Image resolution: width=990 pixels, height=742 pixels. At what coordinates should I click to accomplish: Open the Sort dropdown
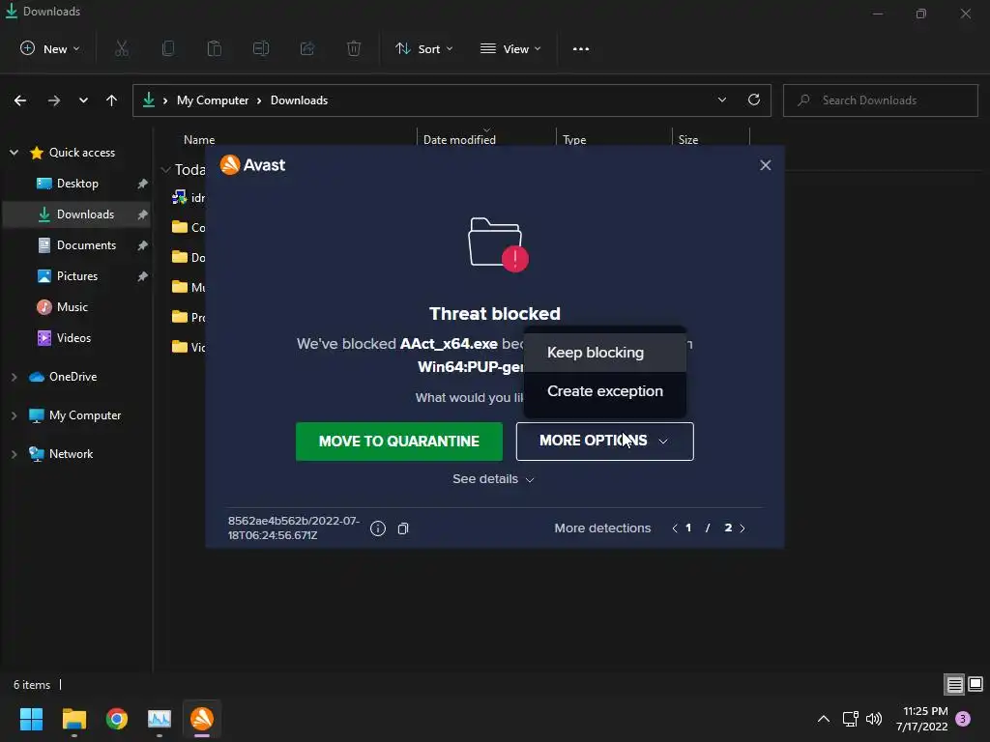point(423,48)
